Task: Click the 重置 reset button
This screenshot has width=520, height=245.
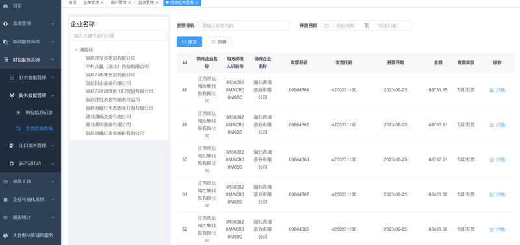Action: click(x=219, y=41)
